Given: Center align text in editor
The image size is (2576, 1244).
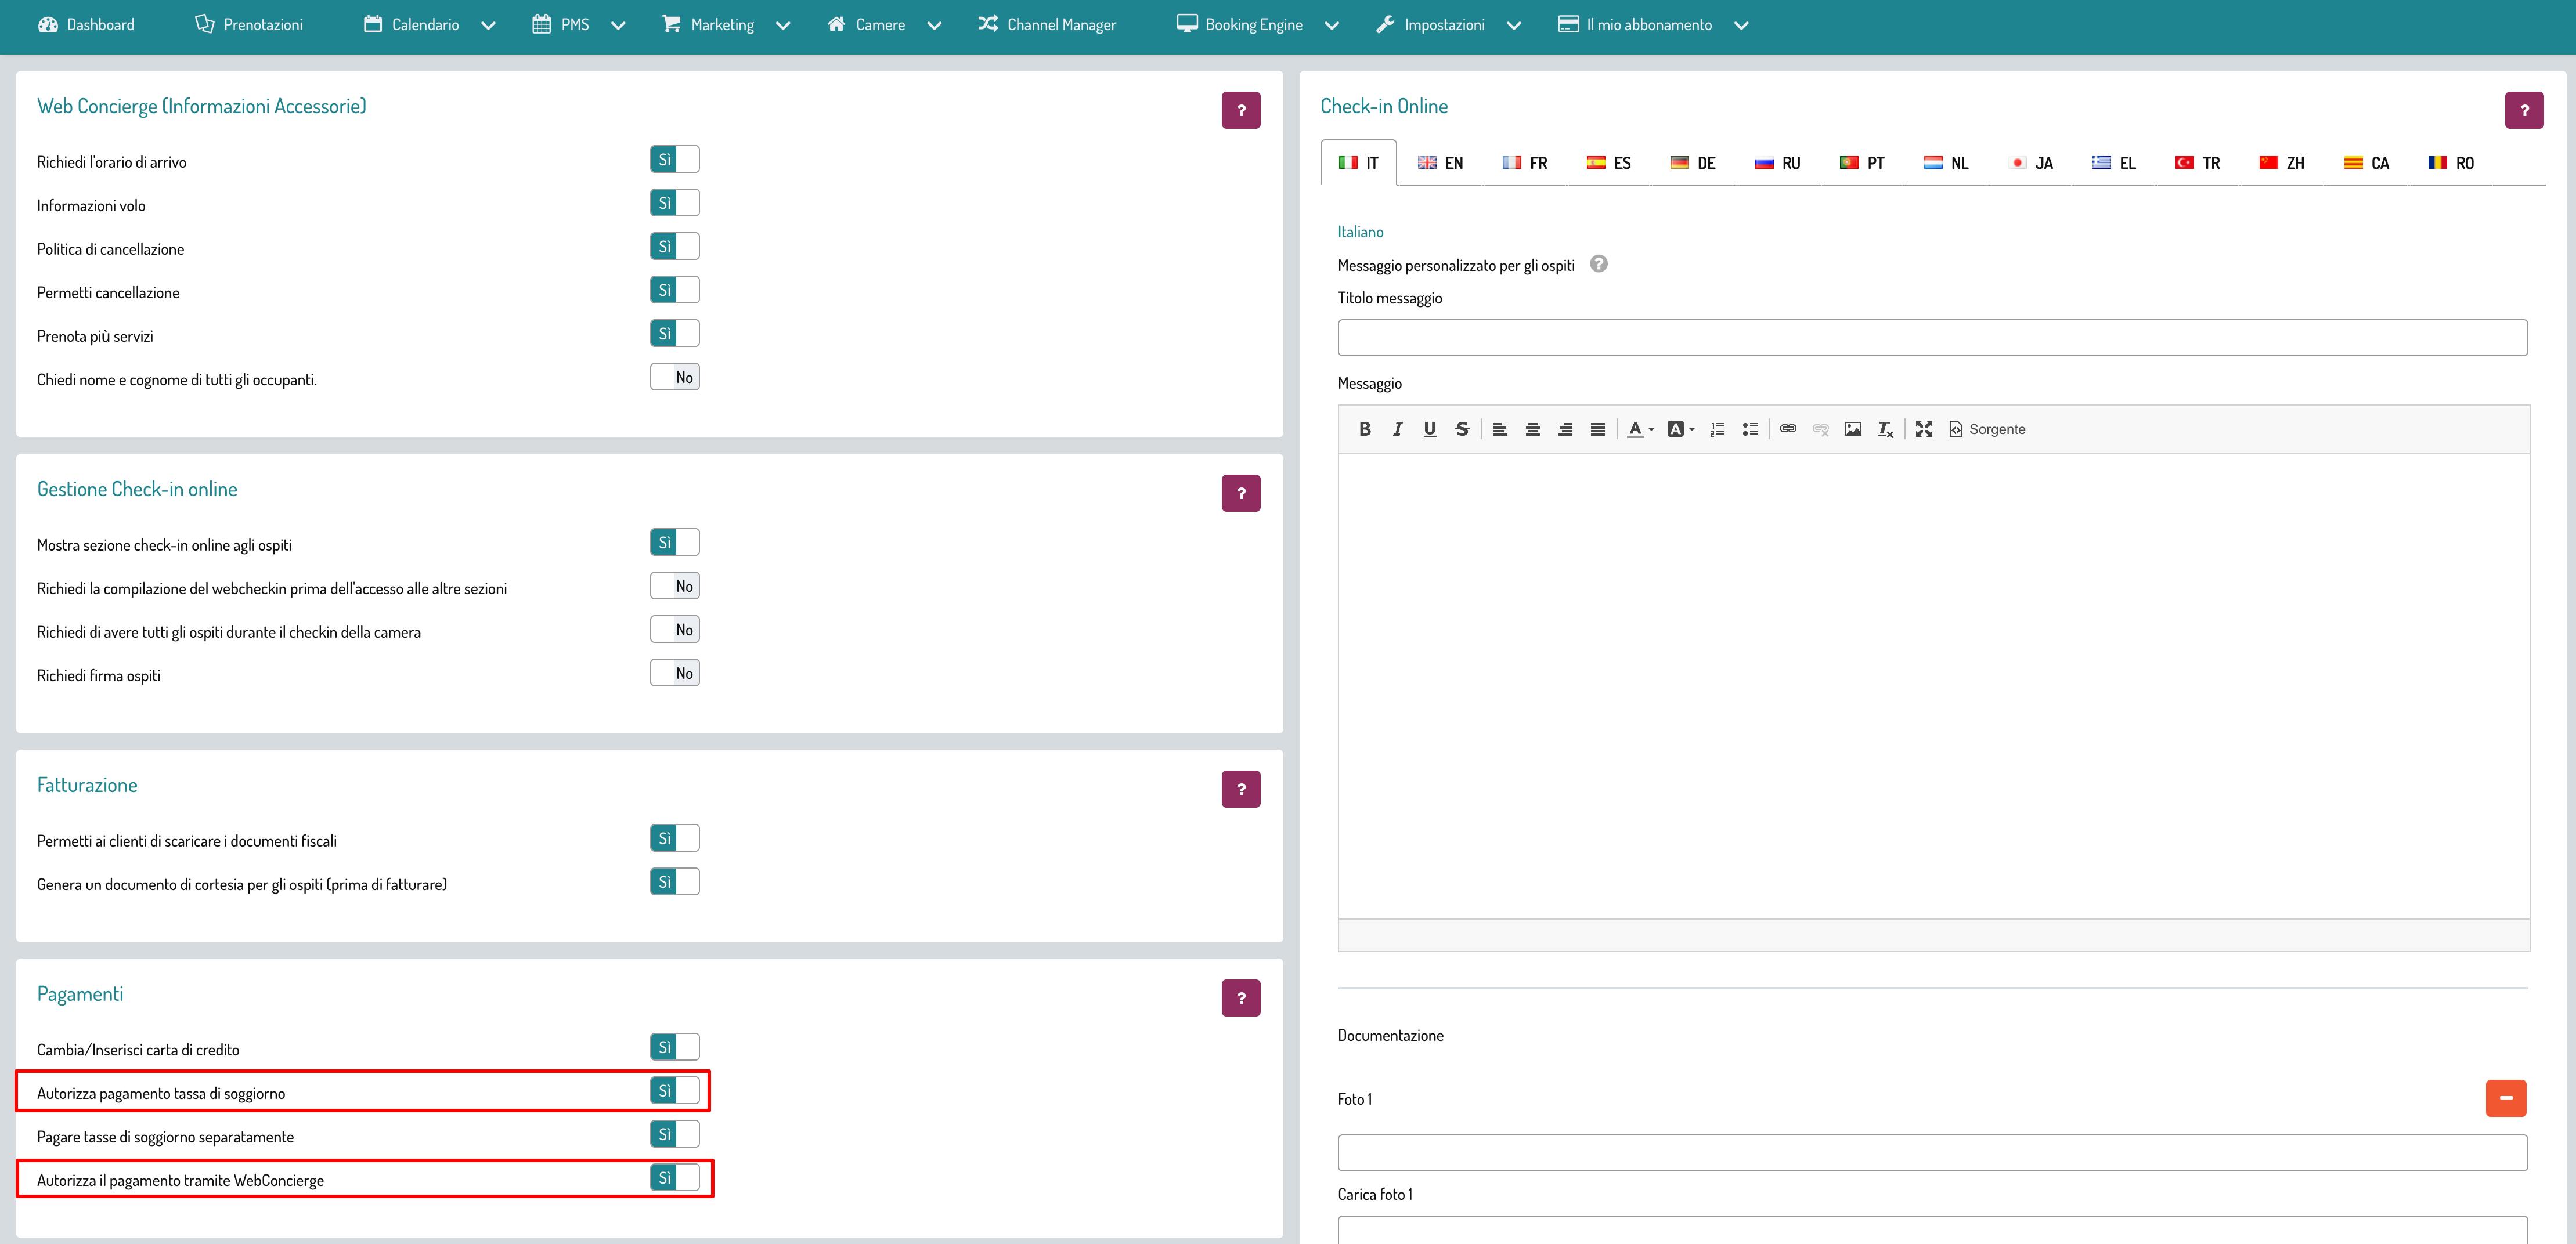Looking at the screenshot, I should coord(1532,429).
